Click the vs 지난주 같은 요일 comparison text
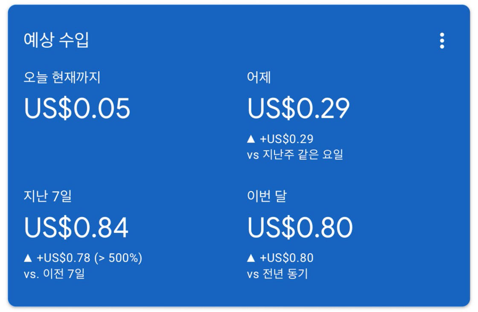 pos(295,155)
